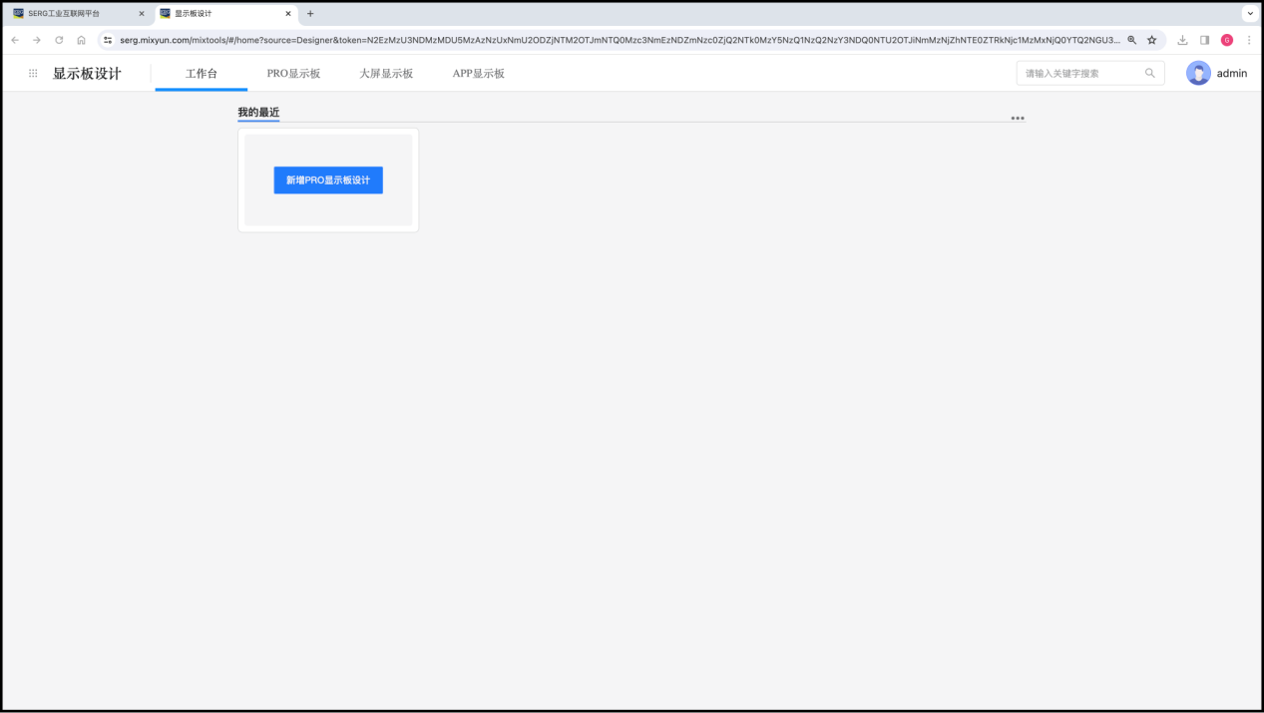
Task: Click the admin user avatar
Action: (1198, 73)
